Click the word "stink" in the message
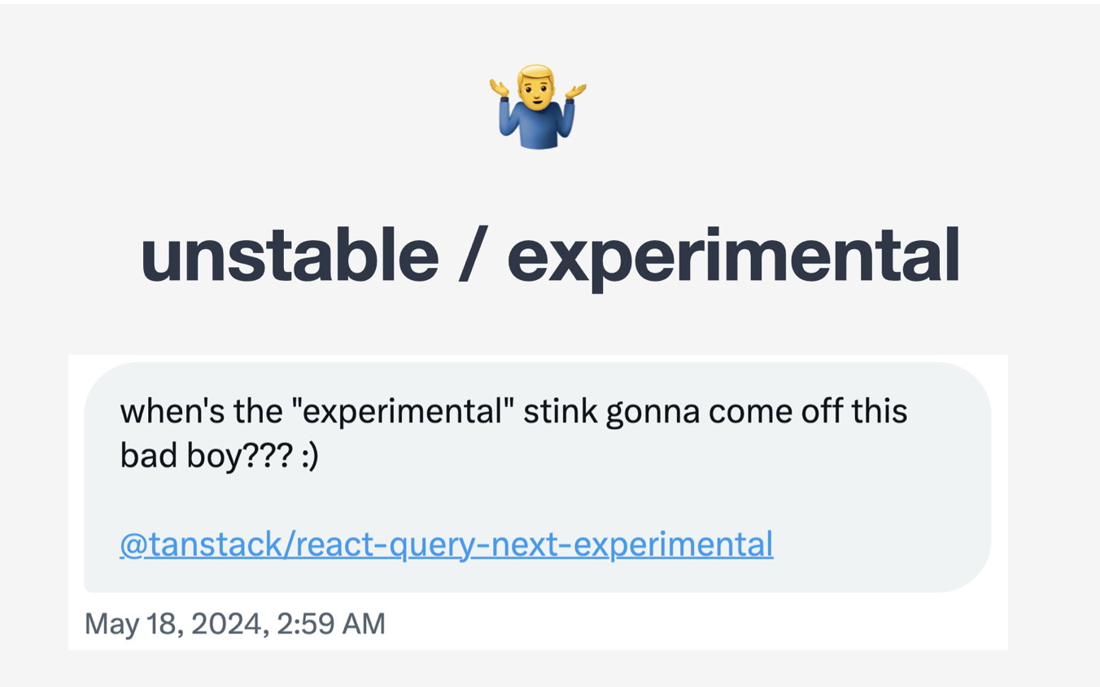The image size is (1100, 687). pyautogui.click(x=561, y=411)
